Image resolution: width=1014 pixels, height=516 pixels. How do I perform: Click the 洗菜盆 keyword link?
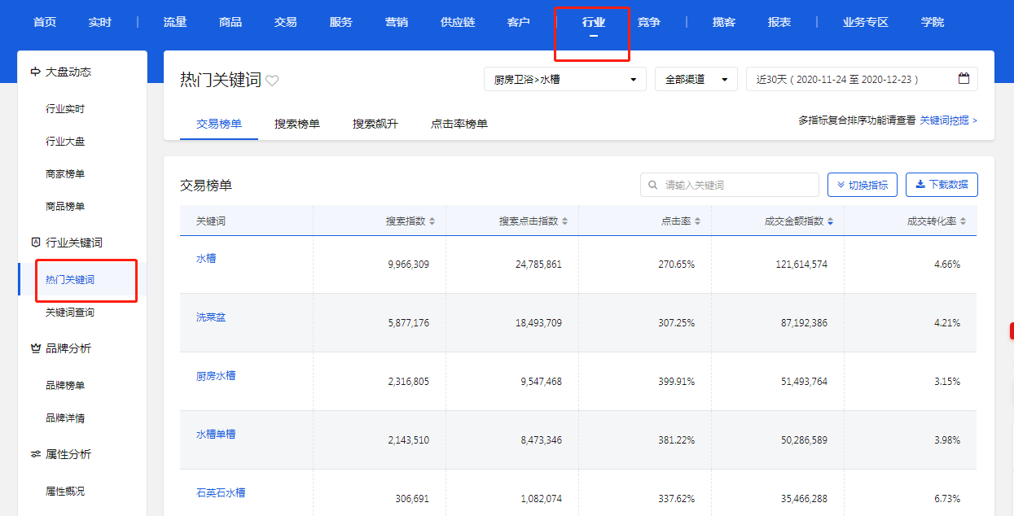[x=211, y=317]
